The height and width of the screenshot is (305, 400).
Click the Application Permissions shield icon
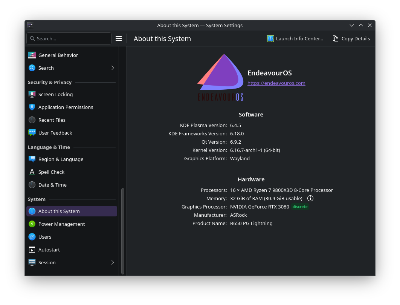pyautogui.click(x=32, y=107)
